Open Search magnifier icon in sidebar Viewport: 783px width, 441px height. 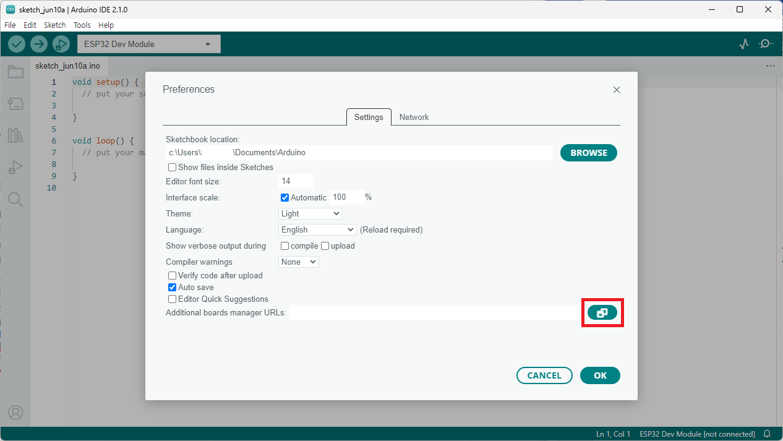click(15, 199)
